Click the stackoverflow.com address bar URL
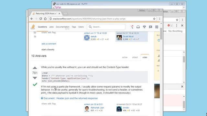The image size is (207, 116). 89,19
